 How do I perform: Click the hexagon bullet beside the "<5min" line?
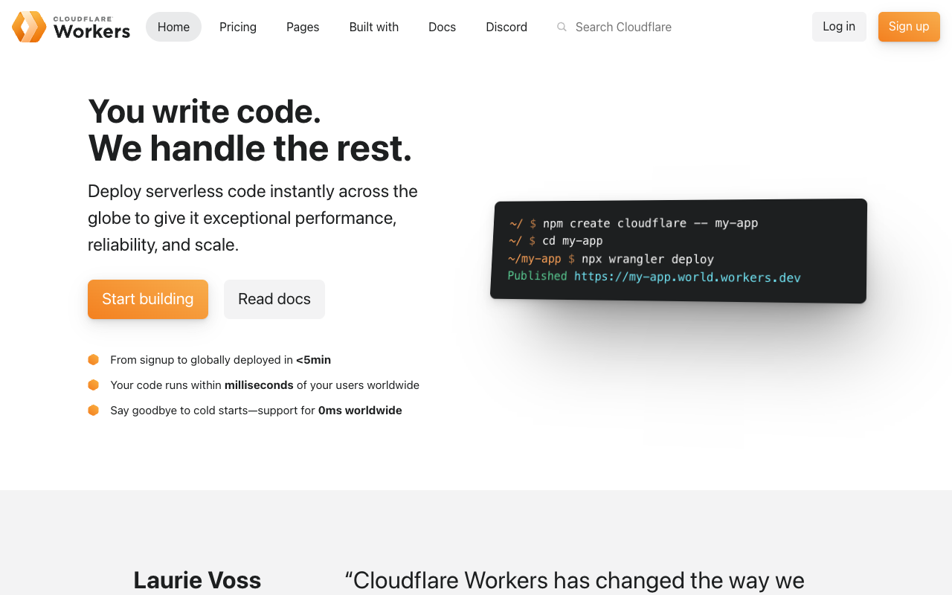coord(94,360)
